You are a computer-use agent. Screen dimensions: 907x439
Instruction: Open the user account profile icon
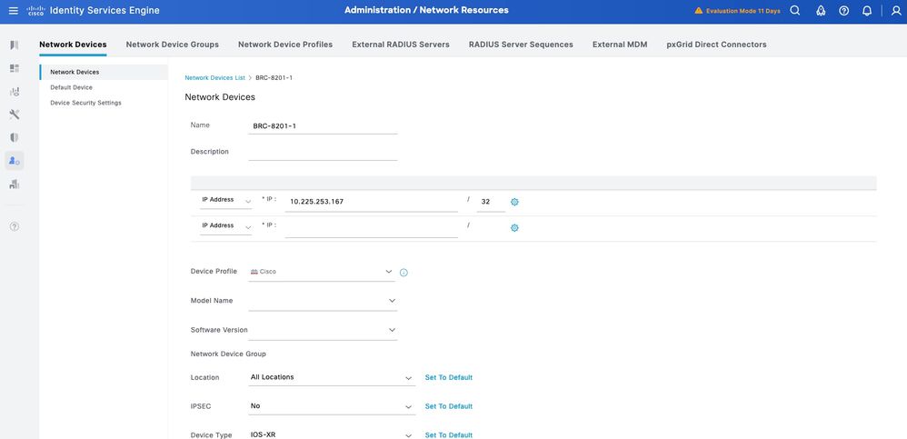896,11
